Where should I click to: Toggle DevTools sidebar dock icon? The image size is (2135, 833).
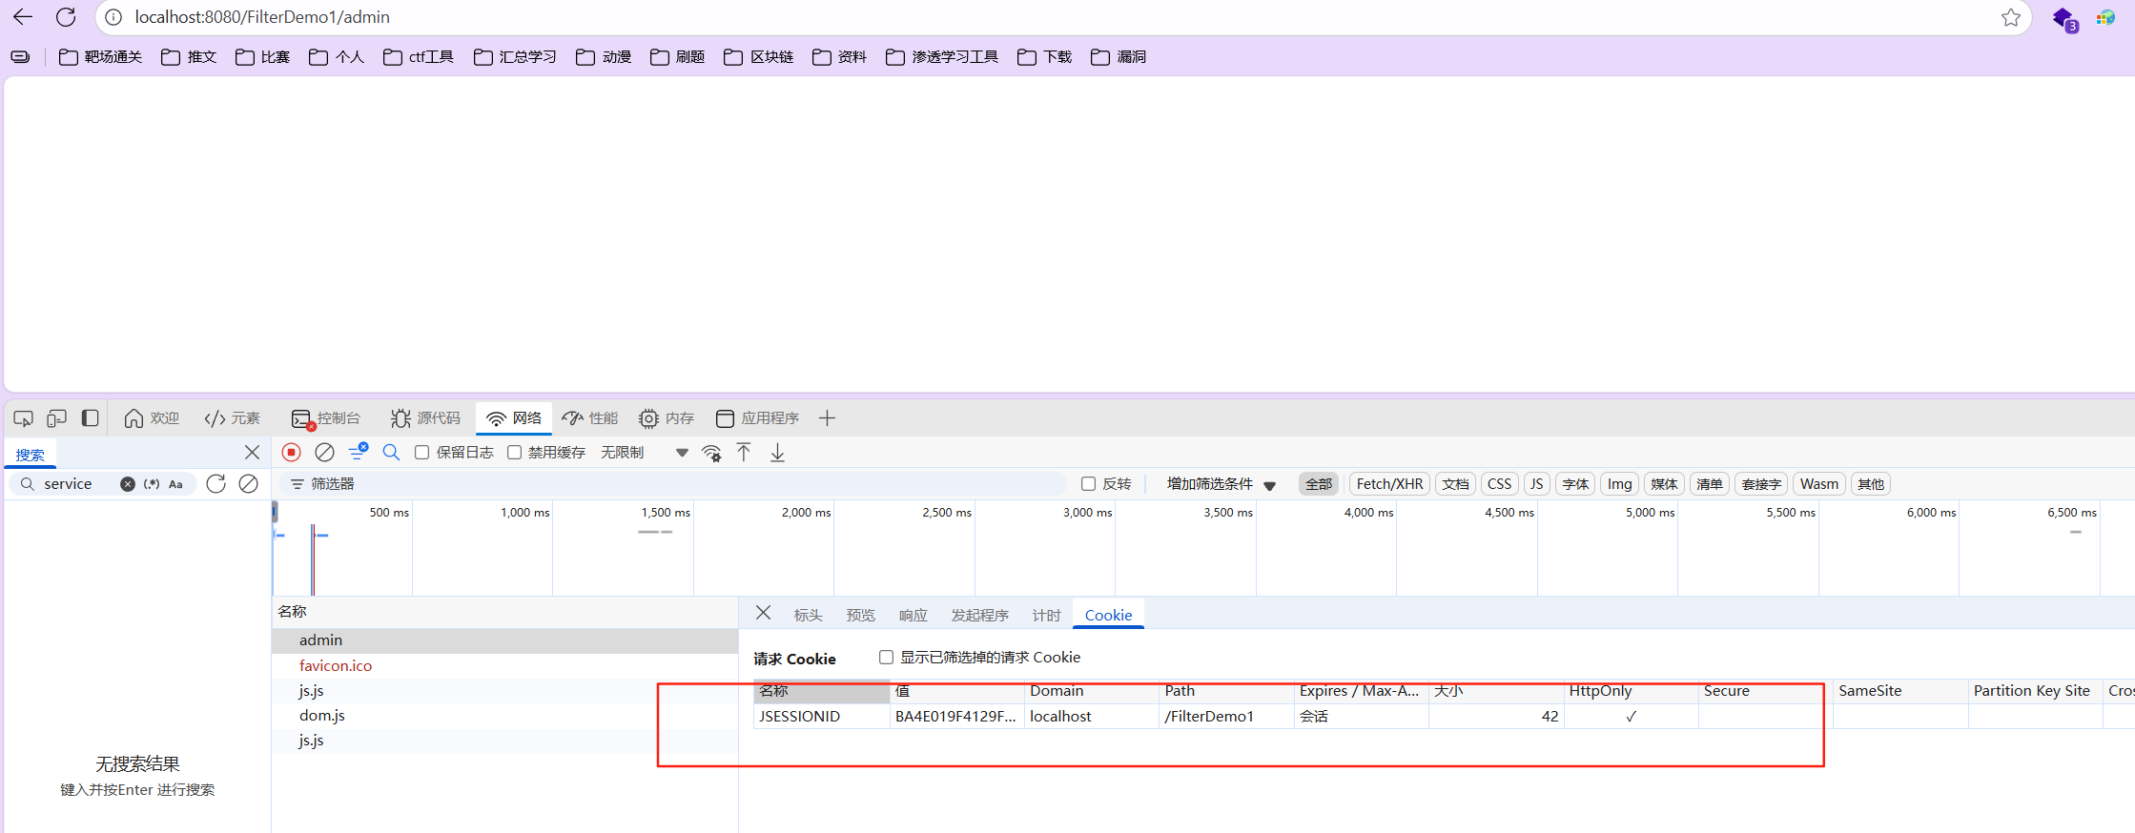click(x=91, y=418)
